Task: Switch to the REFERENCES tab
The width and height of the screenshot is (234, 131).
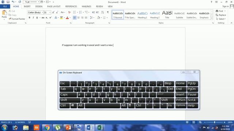Action: pos(71,7)
